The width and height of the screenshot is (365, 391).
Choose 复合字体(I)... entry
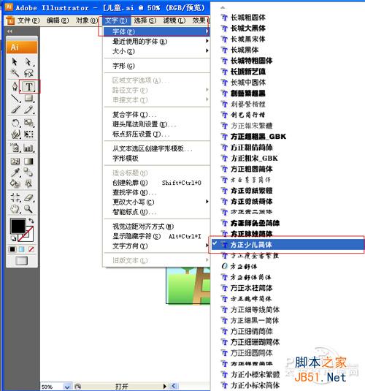pos(156,115)
